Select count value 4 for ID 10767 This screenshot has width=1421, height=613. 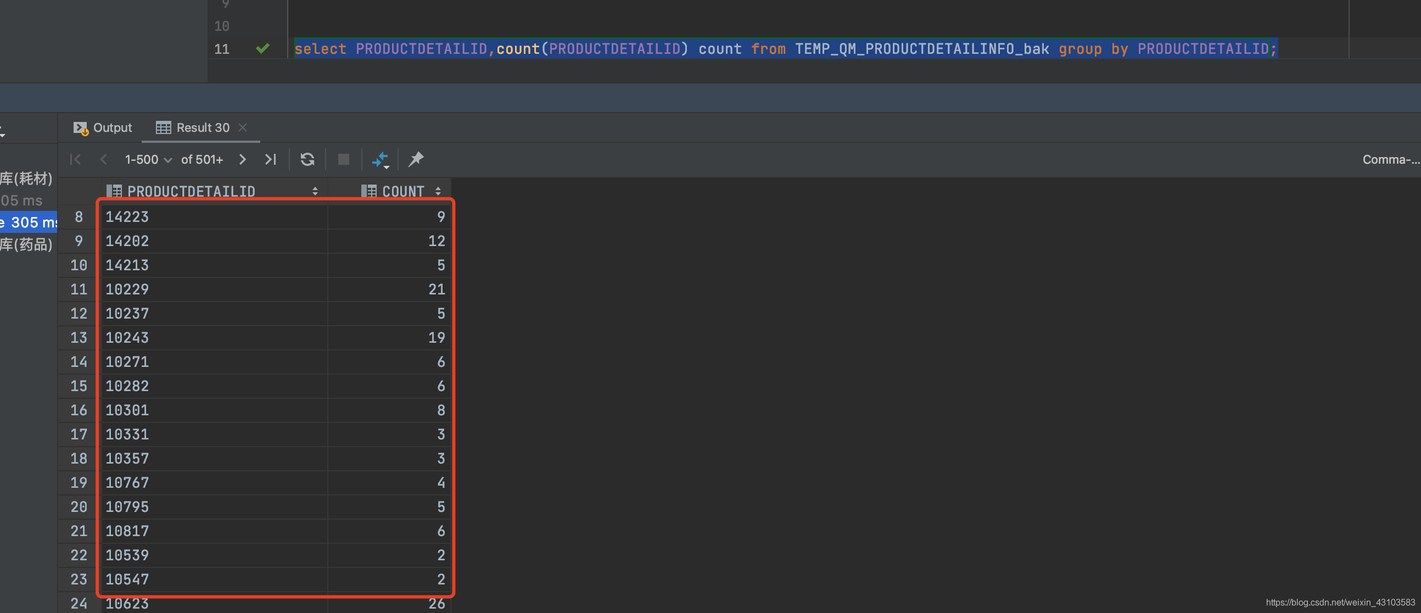(x=389, y=483)
